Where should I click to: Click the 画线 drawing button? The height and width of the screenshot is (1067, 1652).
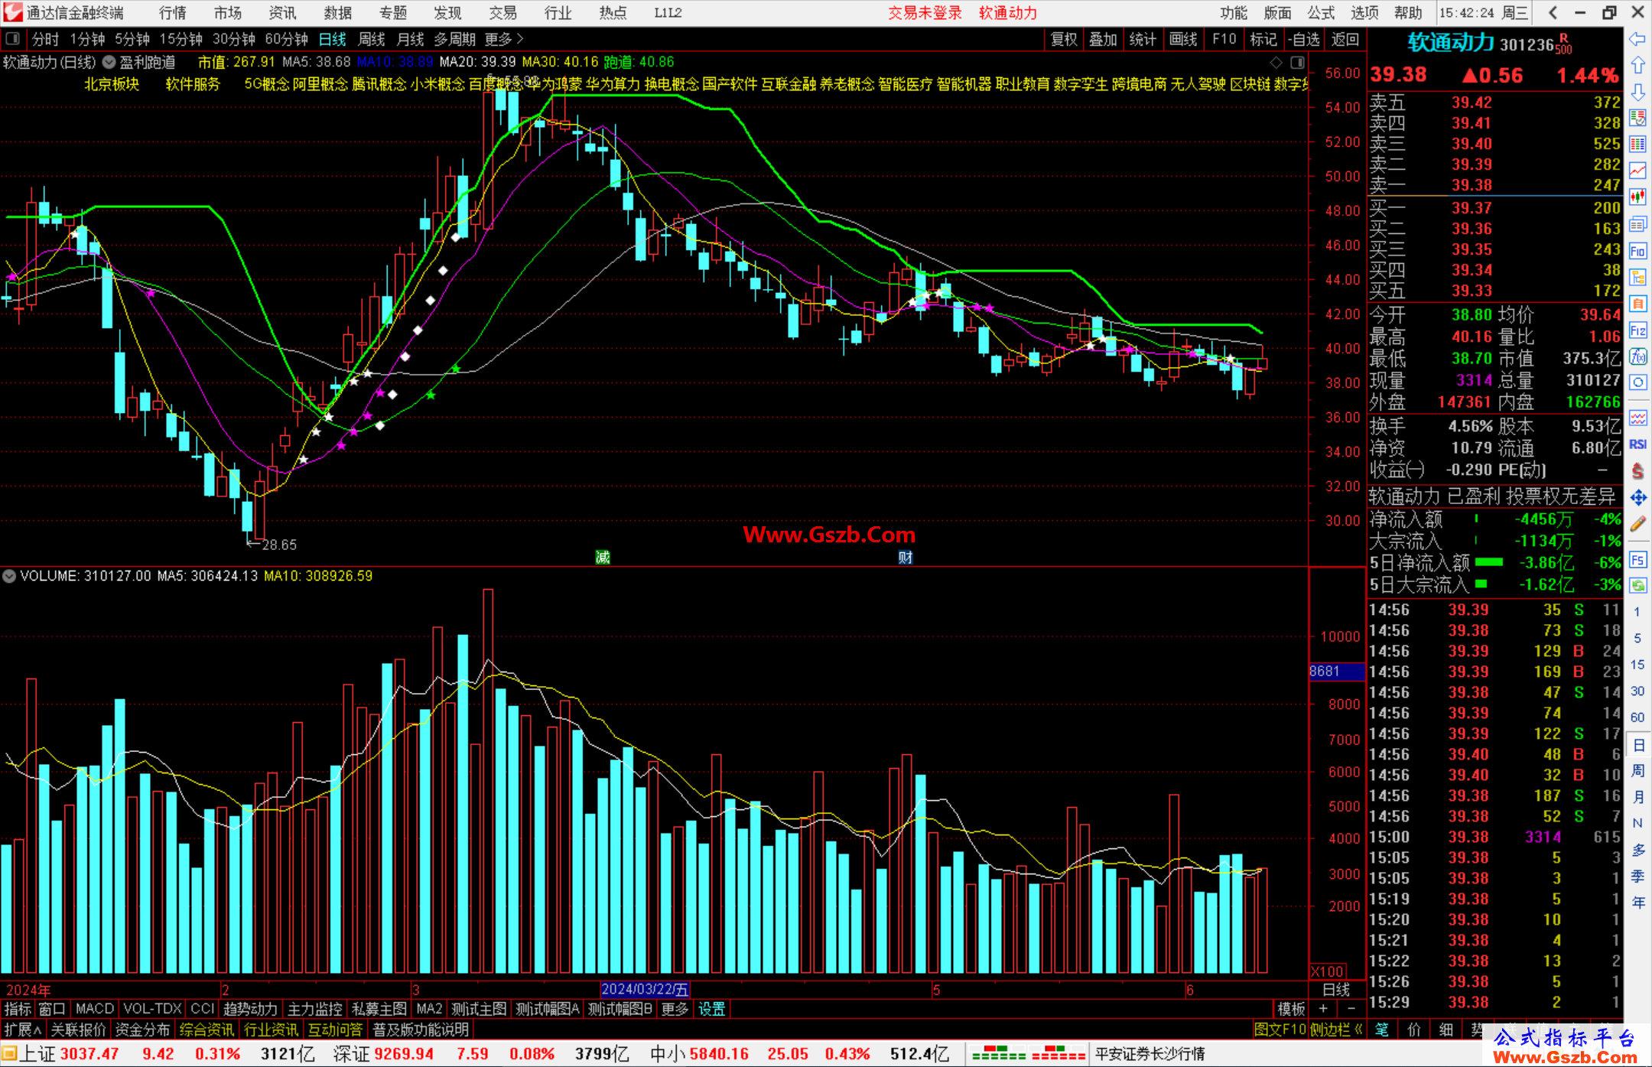[1183, 39]
